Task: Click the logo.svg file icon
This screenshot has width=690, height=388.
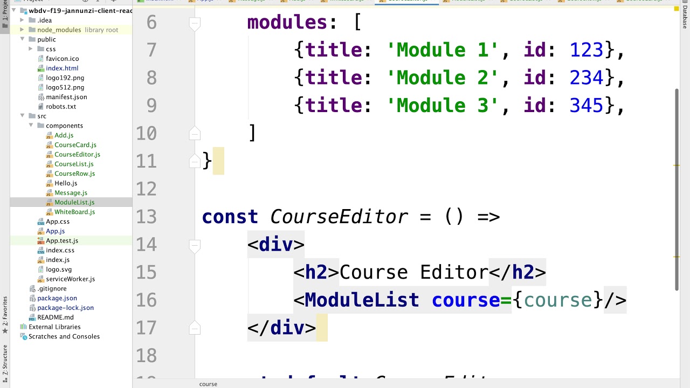Action: [x=41, y=269]
